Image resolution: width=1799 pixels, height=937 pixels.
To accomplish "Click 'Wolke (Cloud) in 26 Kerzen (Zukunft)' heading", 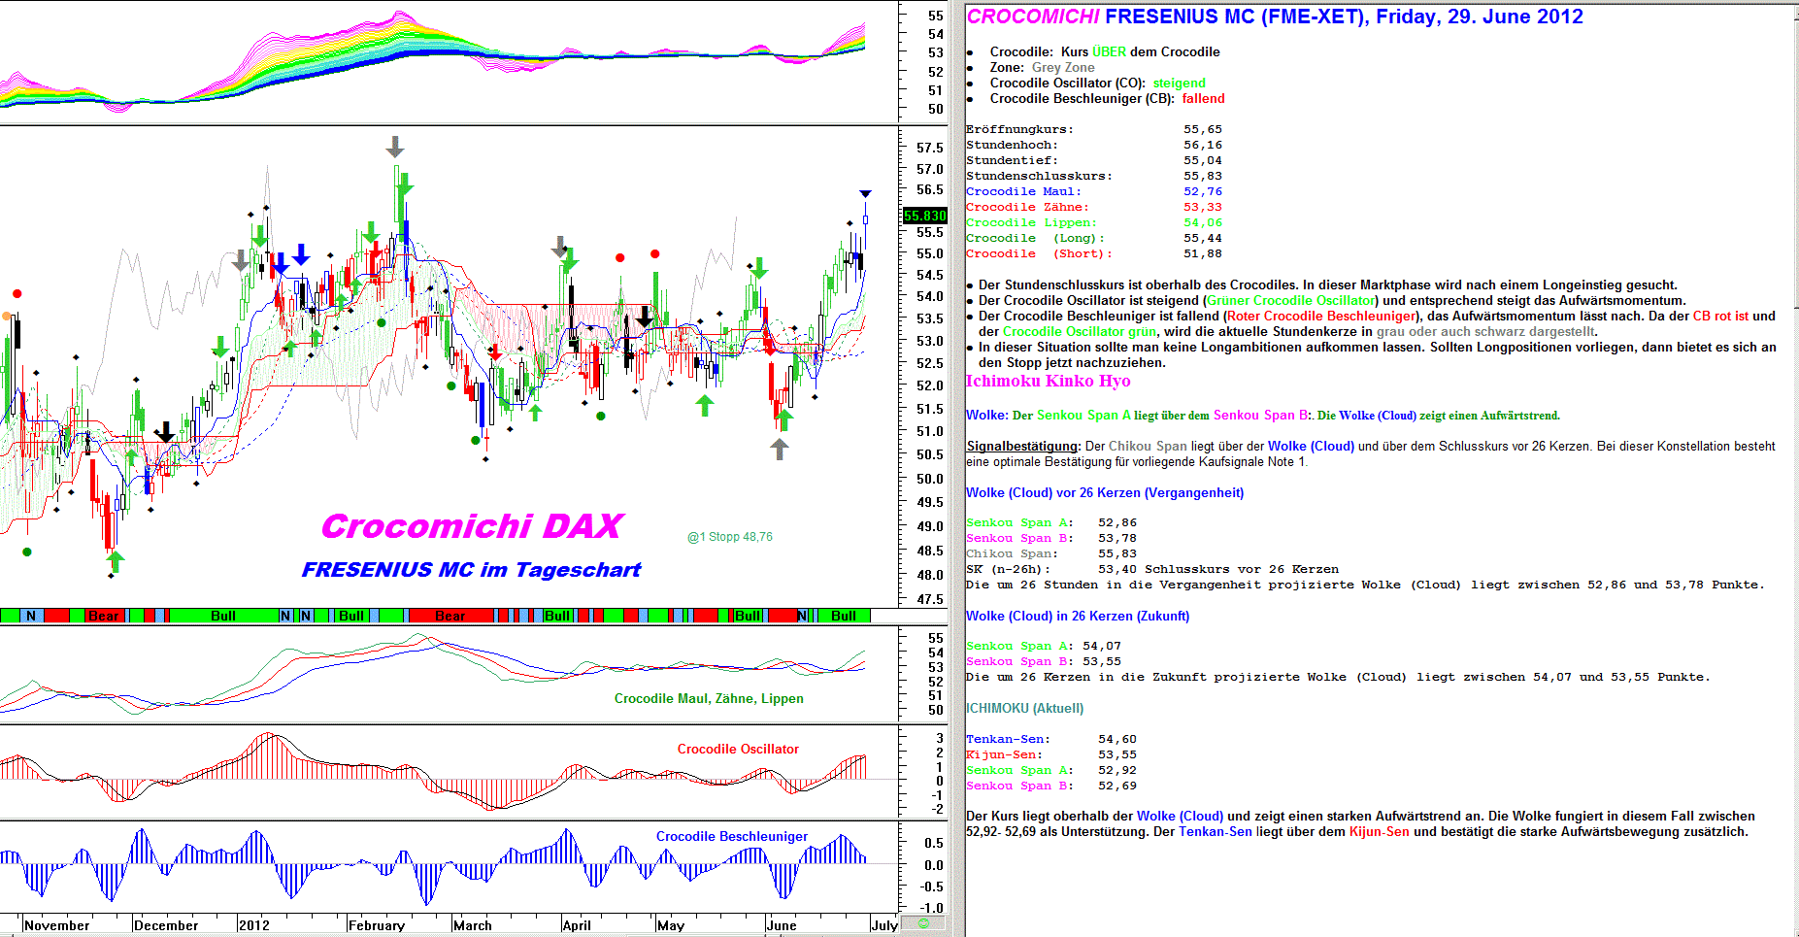I will 1077,616.
